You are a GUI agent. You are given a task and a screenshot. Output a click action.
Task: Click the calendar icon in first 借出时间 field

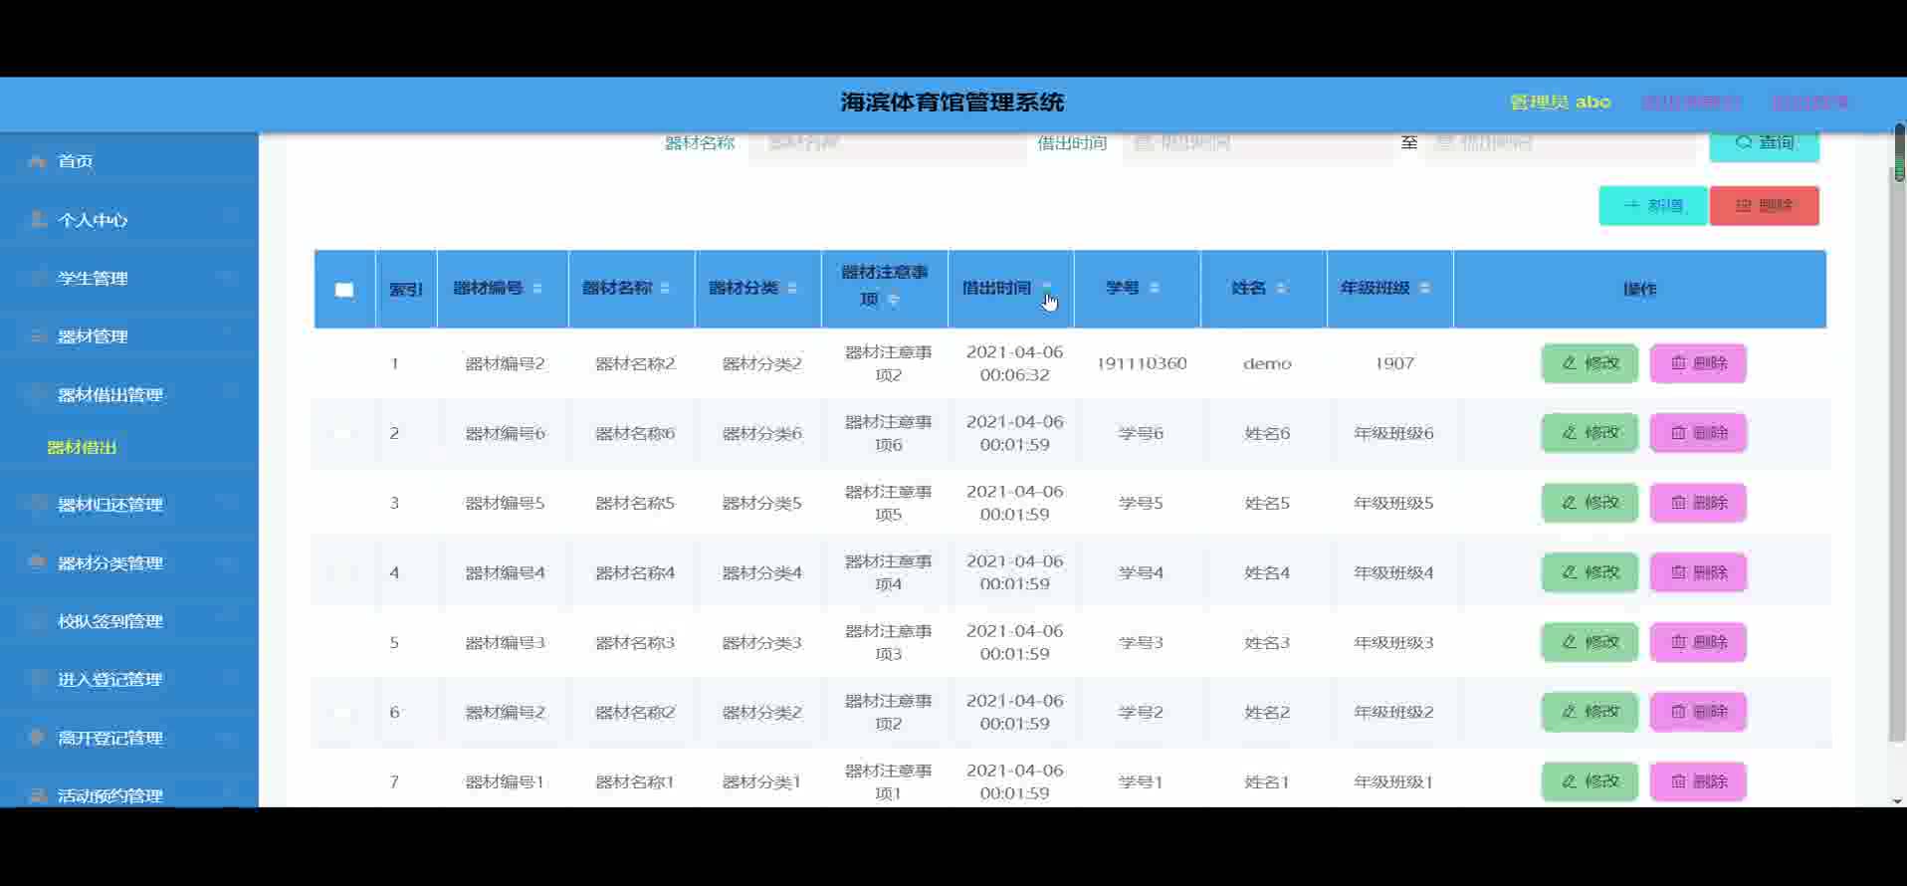1144,143
